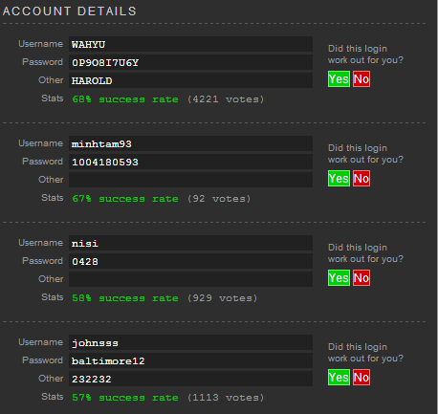438x414 pixels.
Task: Click the empty Other field under nisi
Action: point(190,279)
